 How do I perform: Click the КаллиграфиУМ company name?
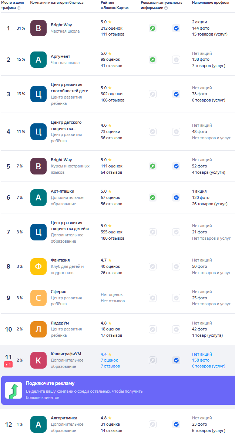coord(66,354)
